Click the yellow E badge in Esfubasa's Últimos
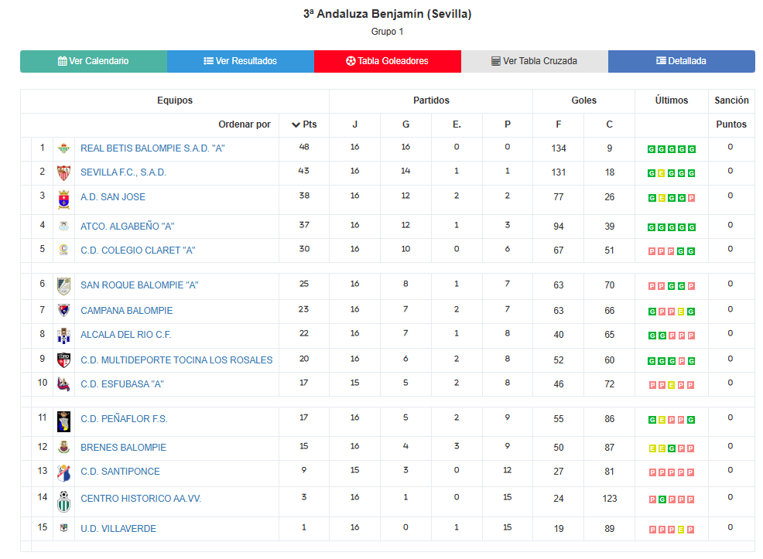The width and height of the screenshot is (763, 559). click(672, 386)
